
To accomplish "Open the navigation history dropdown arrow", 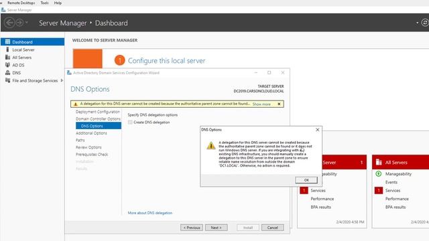I will (x=27, y=23).
